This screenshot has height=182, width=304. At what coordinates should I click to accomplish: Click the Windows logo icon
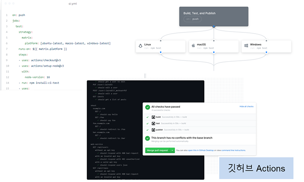(246, 46)
